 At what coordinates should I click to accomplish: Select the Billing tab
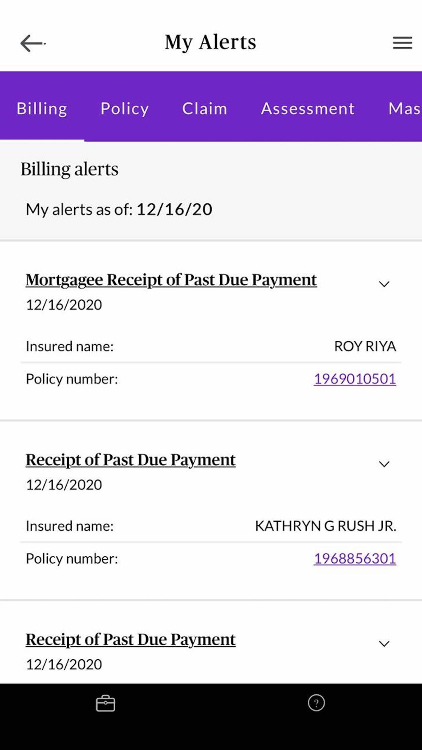(x=42, y=108)
